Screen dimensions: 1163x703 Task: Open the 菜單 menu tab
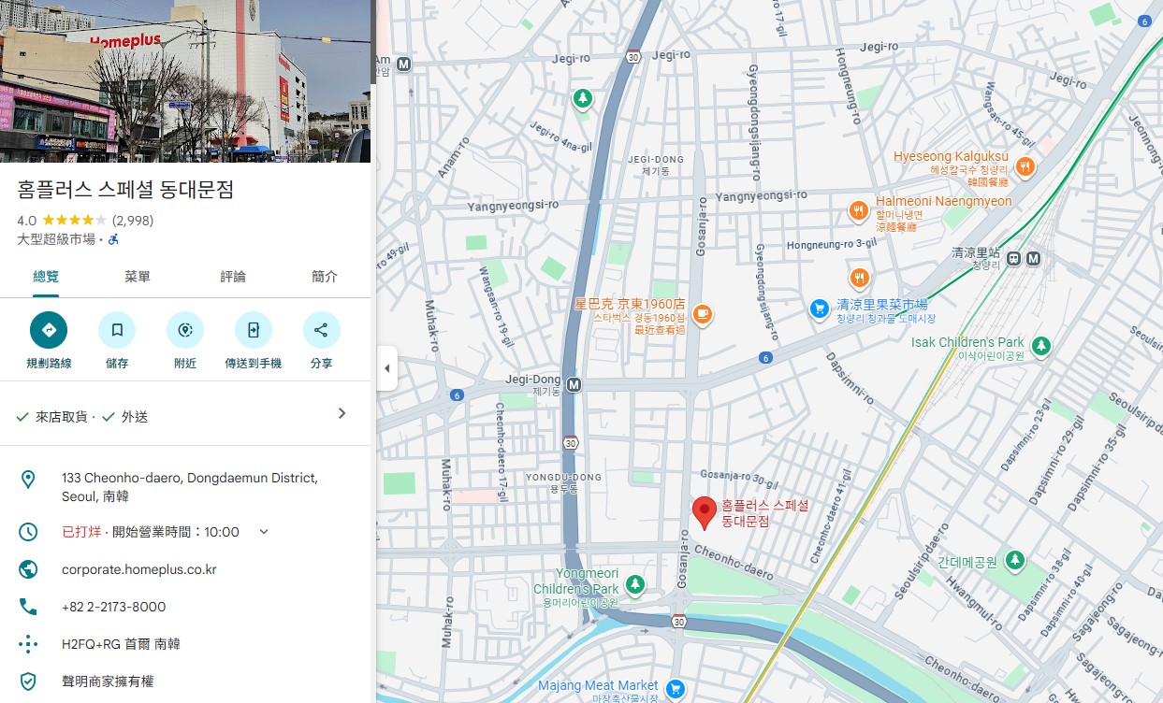click(x=137, y=277)
